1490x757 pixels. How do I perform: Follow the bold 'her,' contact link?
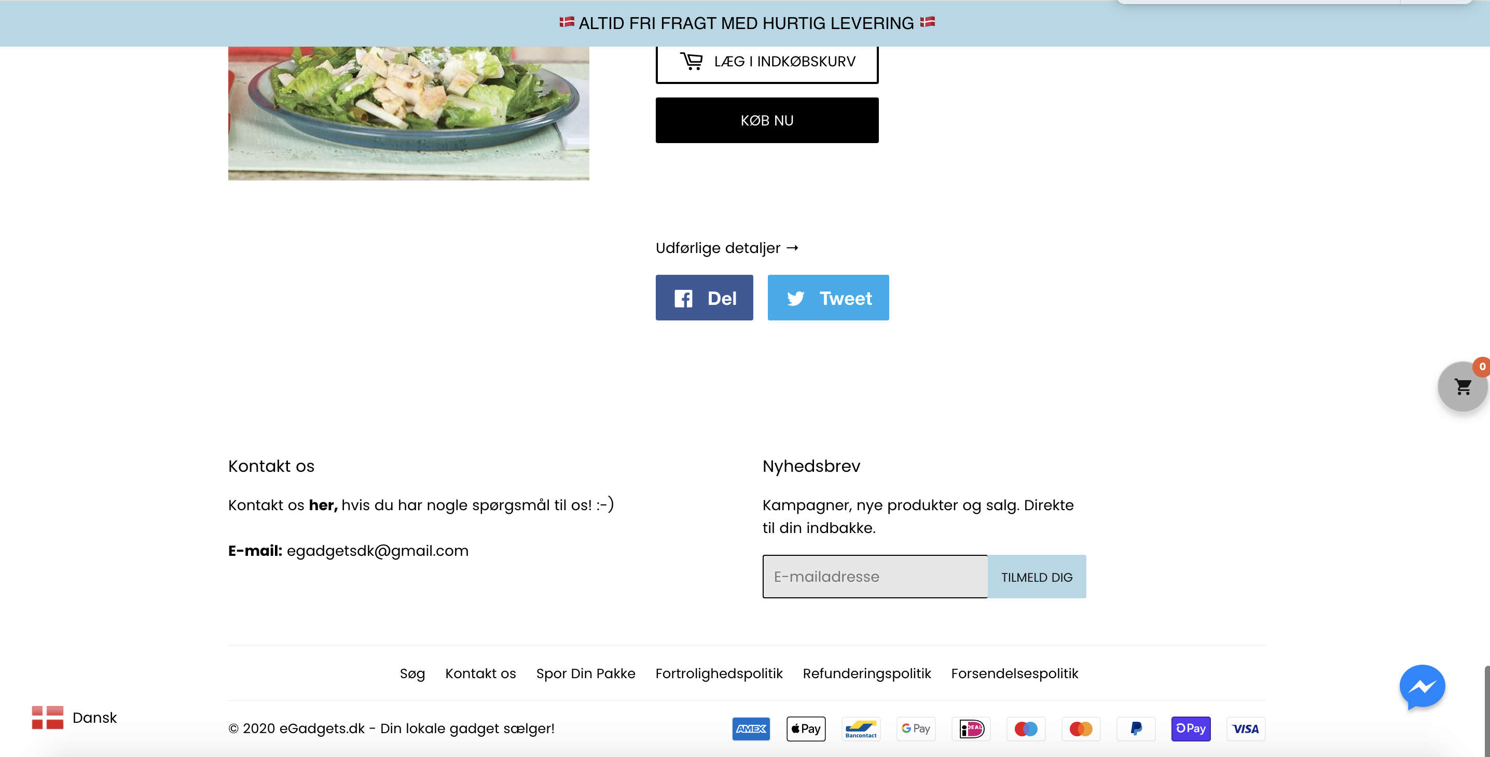point(323,505)
